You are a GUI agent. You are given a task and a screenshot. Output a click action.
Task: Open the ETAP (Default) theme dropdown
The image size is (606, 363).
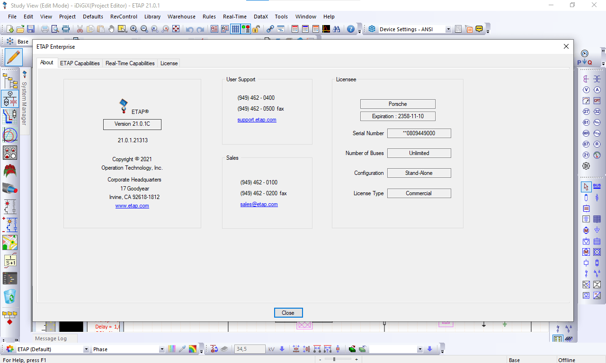click(86, 349)
